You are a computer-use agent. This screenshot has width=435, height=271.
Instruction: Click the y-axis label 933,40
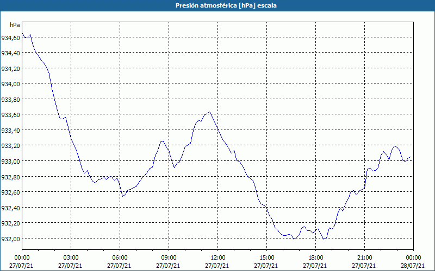(x=10, y=130)
